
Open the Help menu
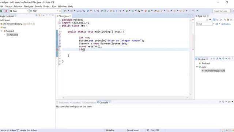(x=71, y=7)
